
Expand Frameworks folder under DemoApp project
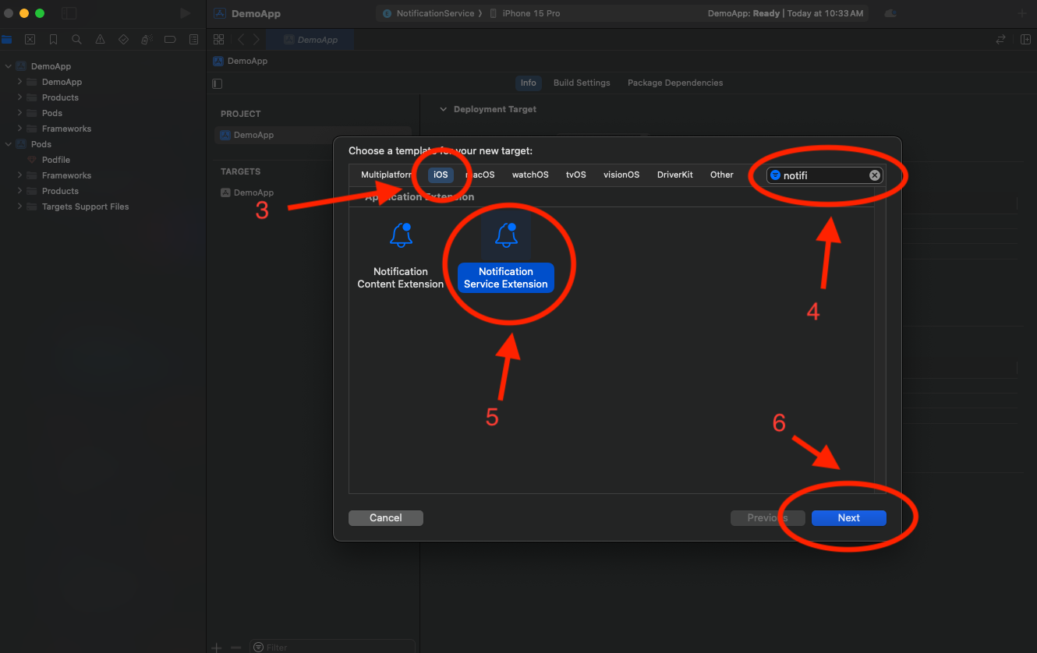point(20,129)
